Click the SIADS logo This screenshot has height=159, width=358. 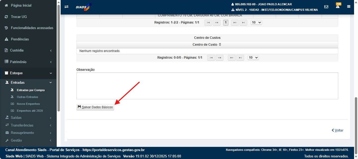coord(83,7)
